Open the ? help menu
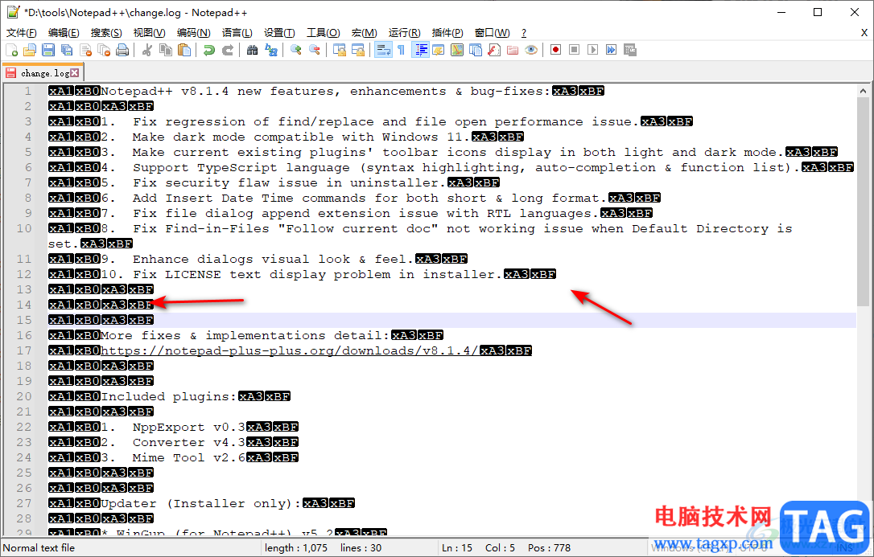 click(523, 33)
